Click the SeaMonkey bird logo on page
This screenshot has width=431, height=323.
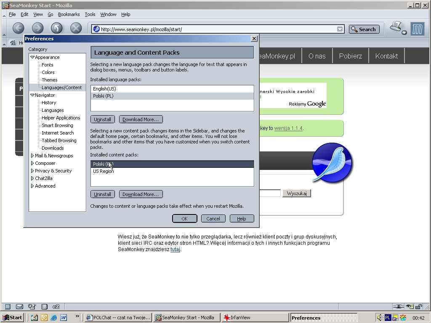click(x=332, y=163)
